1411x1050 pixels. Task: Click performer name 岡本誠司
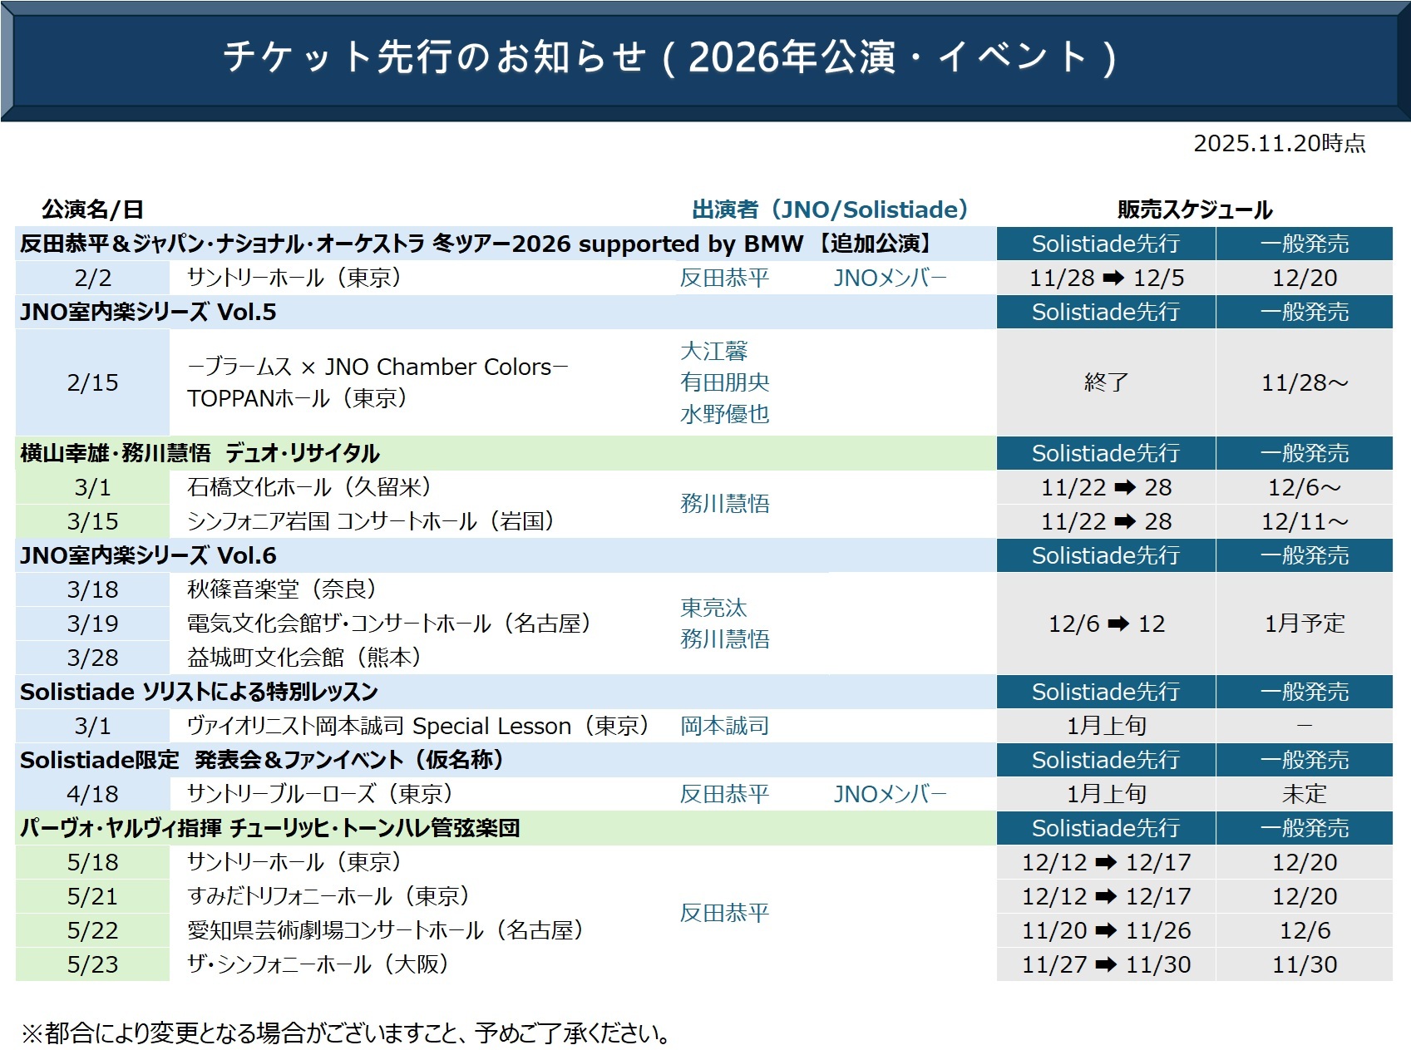coord(724,727)
